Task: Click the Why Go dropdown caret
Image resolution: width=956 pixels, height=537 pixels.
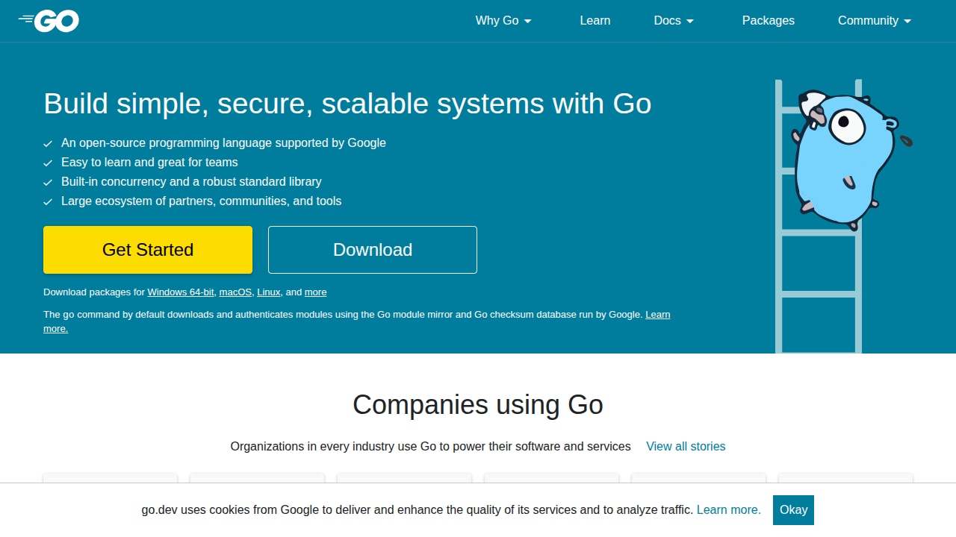Action: (x=528, y=21)
